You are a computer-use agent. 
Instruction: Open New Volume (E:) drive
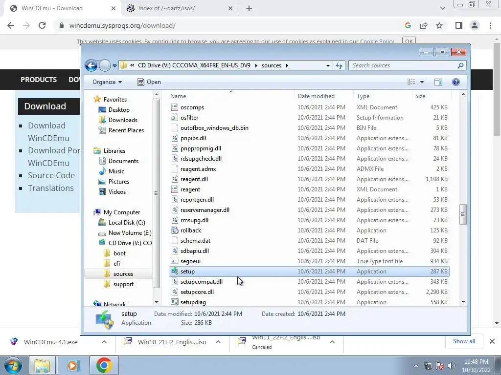(x=130, y=233)
